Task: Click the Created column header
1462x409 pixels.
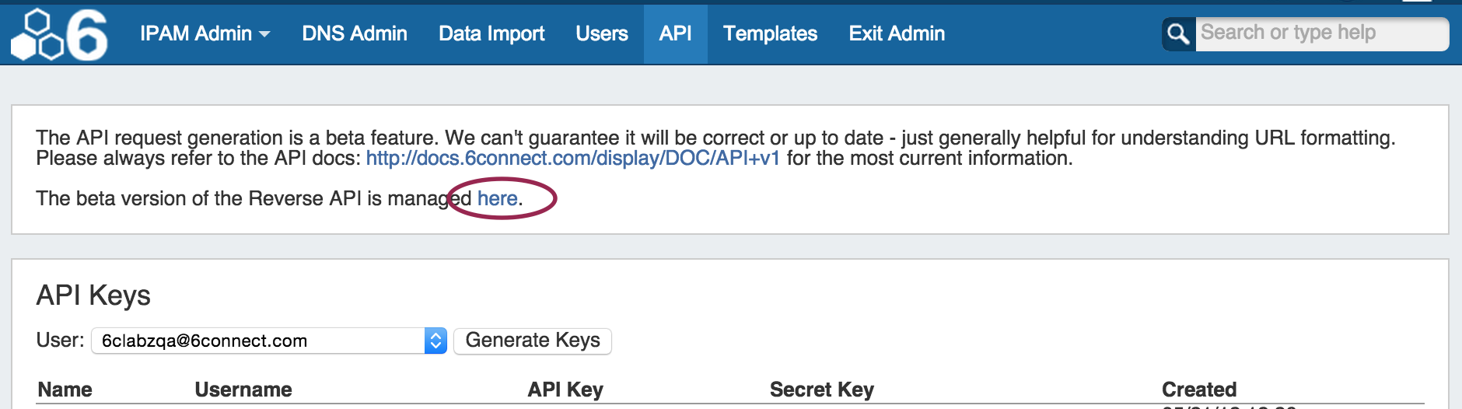Action: (1198, 390)
